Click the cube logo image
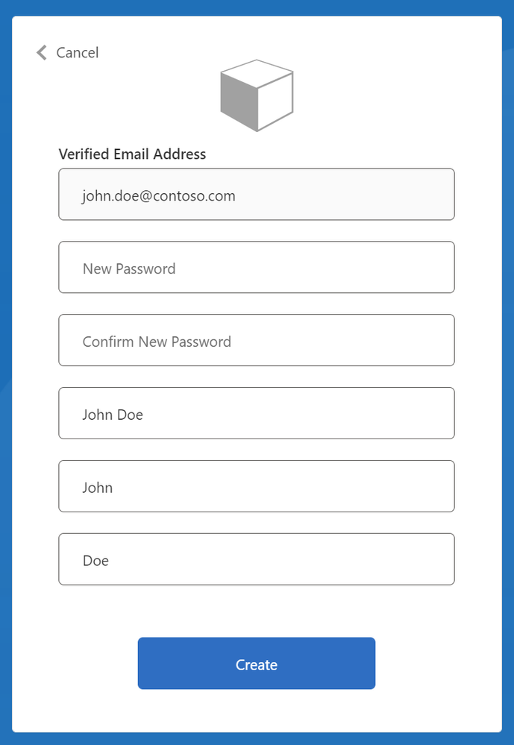Image resolution: width=514 pixels, height=745 pixels. point(257,95)
